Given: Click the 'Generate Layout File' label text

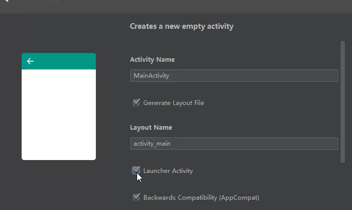Looking at the screenshot, I should (x=174, y=103).
